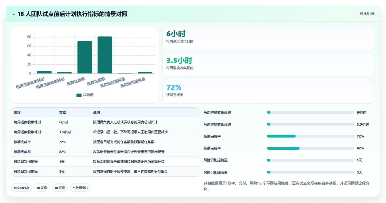
Task: Click the 80 label on the chart axis
Action: [29, 37]
